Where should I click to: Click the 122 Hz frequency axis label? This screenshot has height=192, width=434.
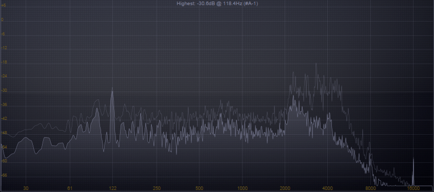113,188
